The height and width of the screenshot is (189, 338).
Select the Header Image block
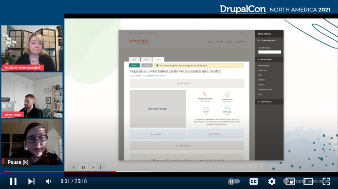coord(264,66)
